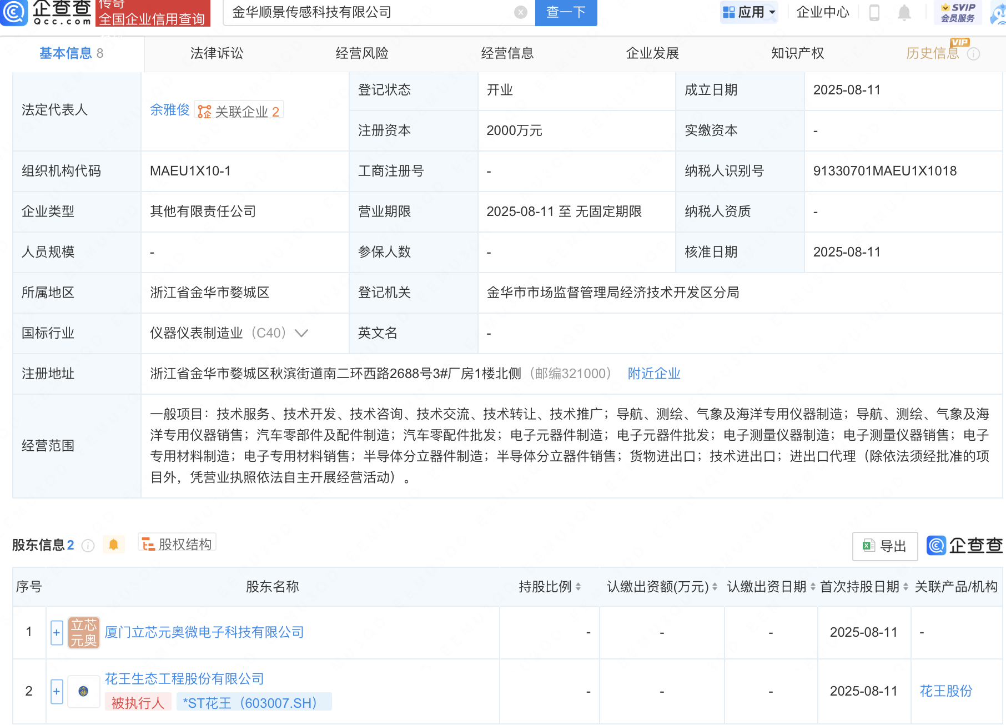Expand 仪器仪表制造业 industry chevron
Image resolution: width=1006 pixels, height=725 pixels.
coord(301,333)
